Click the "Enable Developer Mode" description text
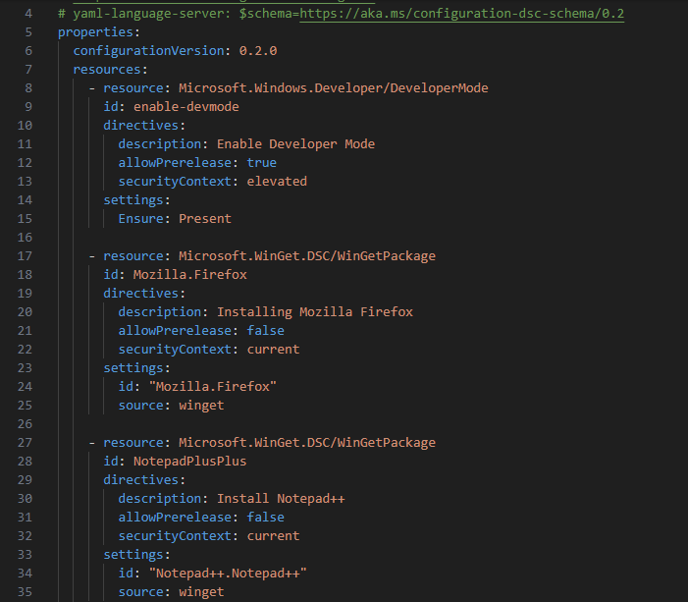 [x=295, y=144]
